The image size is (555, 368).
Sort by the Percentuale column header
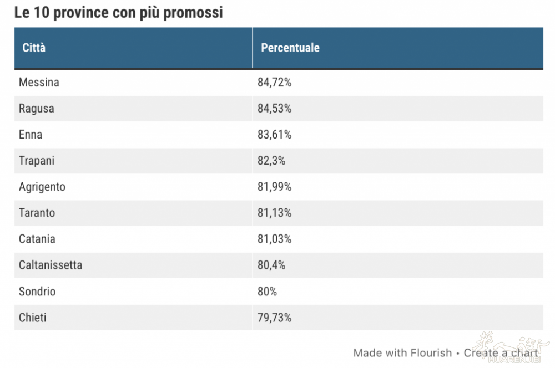[290, 48]
